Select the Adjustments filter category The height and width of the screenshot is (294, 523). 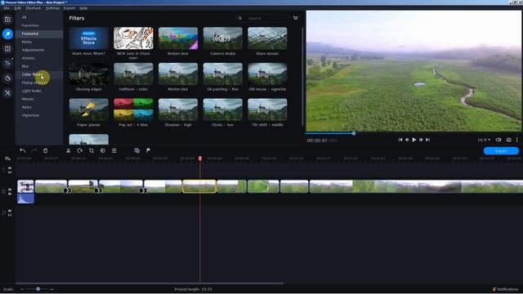pyautogui.click(x=33, y=50)
